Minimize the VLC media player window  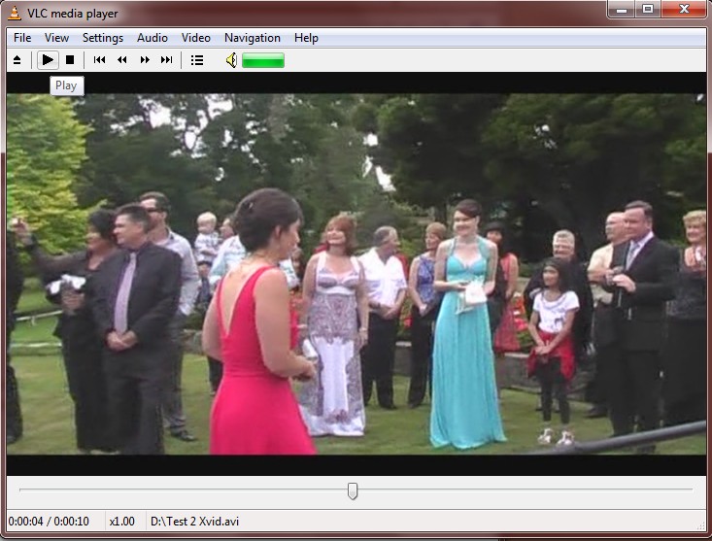coord(622,9)
